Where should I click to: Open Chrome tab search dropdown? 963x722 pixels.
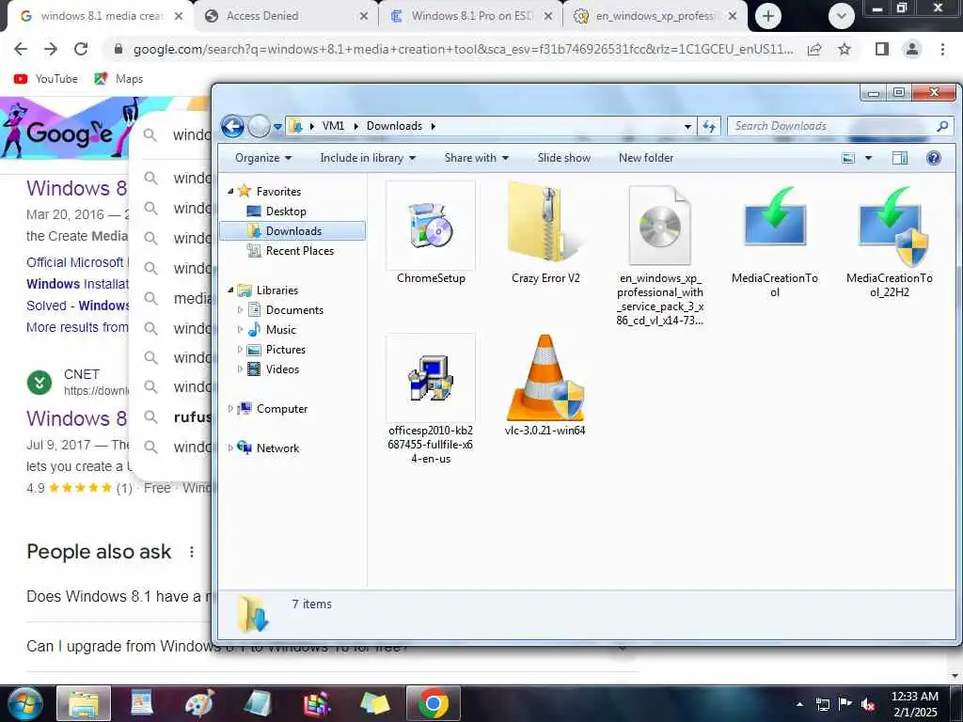(842, 16)
